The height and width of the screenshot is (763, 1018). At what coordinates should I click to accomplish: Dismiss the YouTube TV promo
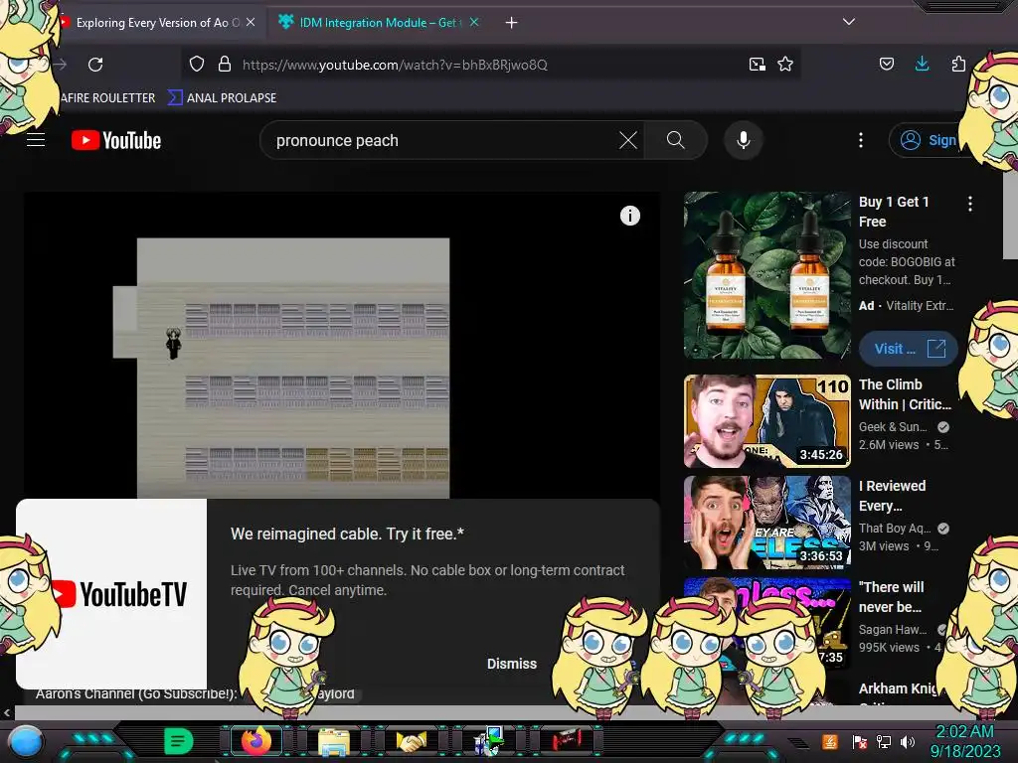pyautogui.click(x=512, y=664)
